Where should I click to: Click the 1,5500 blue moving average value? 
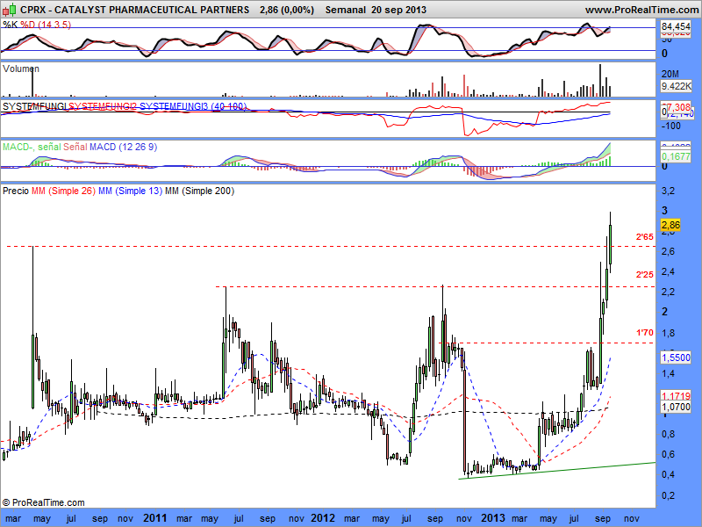coord(676,357)
